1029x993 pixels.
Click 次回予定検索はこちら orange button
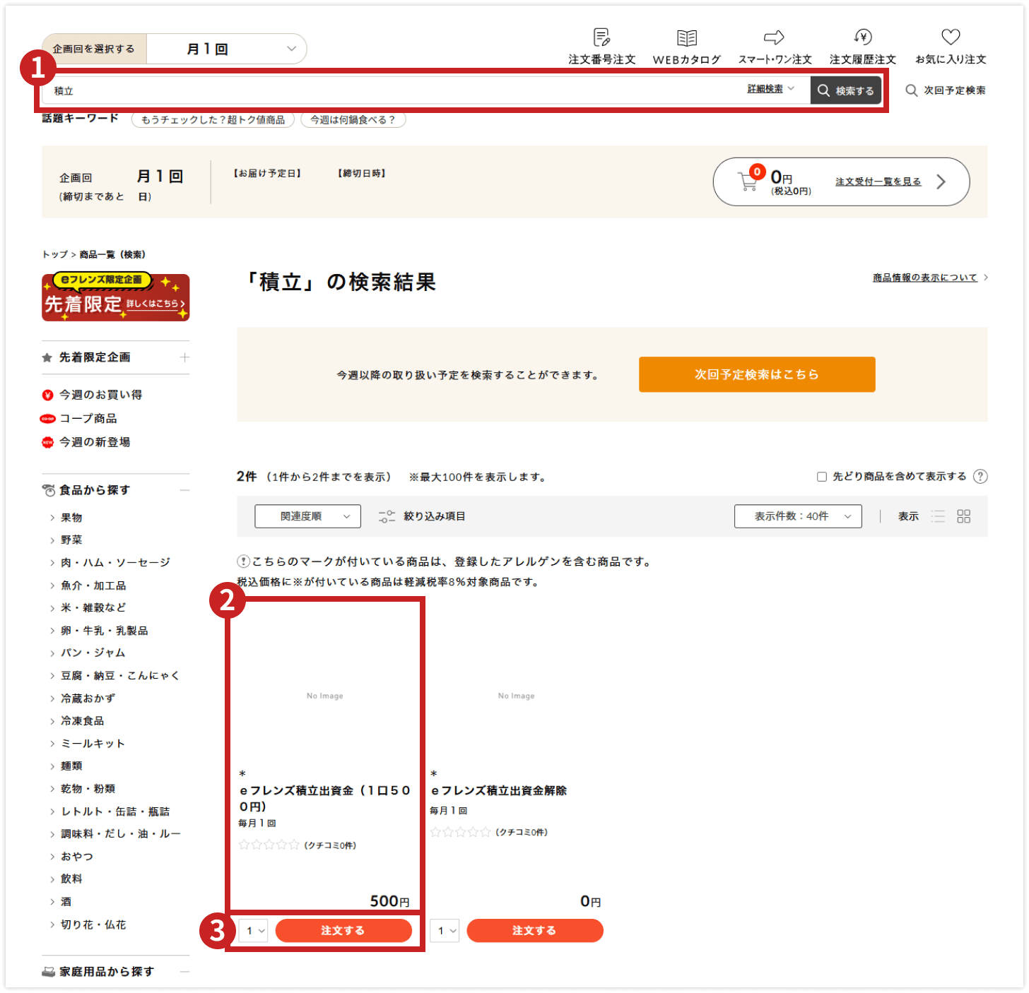tap(756, 374)
